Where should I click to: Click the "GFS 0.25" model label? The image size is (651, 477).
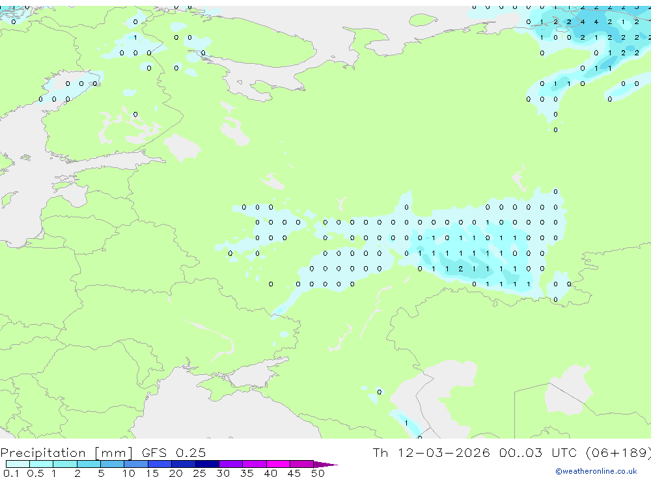174,452
